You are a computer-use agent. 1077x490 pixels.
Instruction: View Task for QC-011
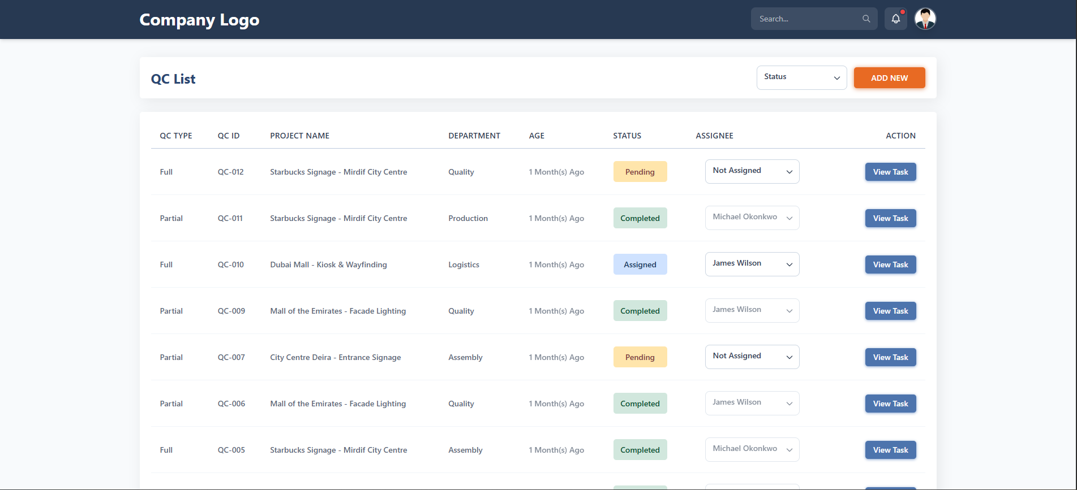[890, 218]
